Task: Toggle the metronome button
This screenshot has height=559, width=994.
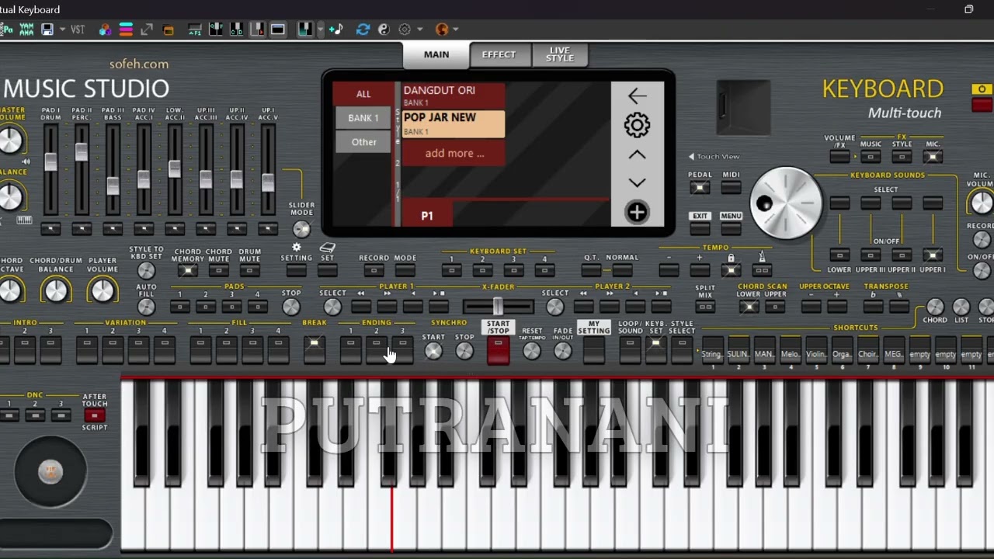Action: (x=762, y=270)
